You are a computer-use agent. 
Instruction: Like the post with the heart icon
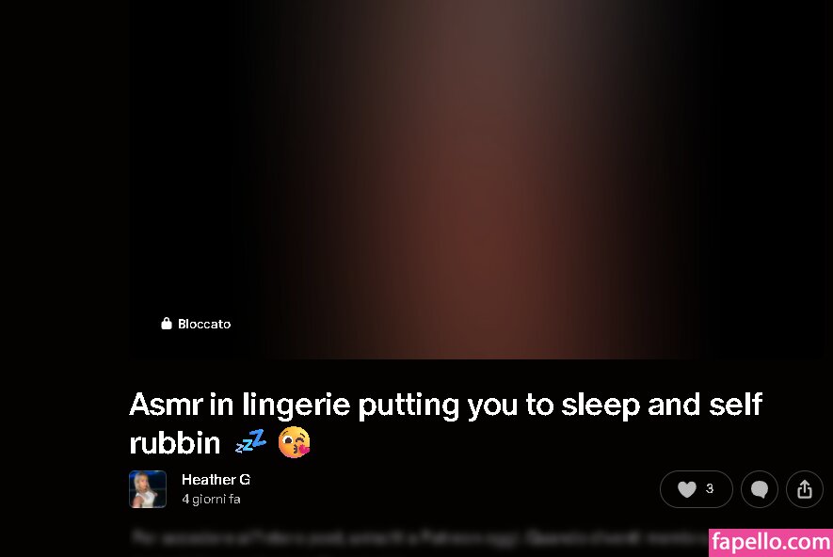(686, 489)
